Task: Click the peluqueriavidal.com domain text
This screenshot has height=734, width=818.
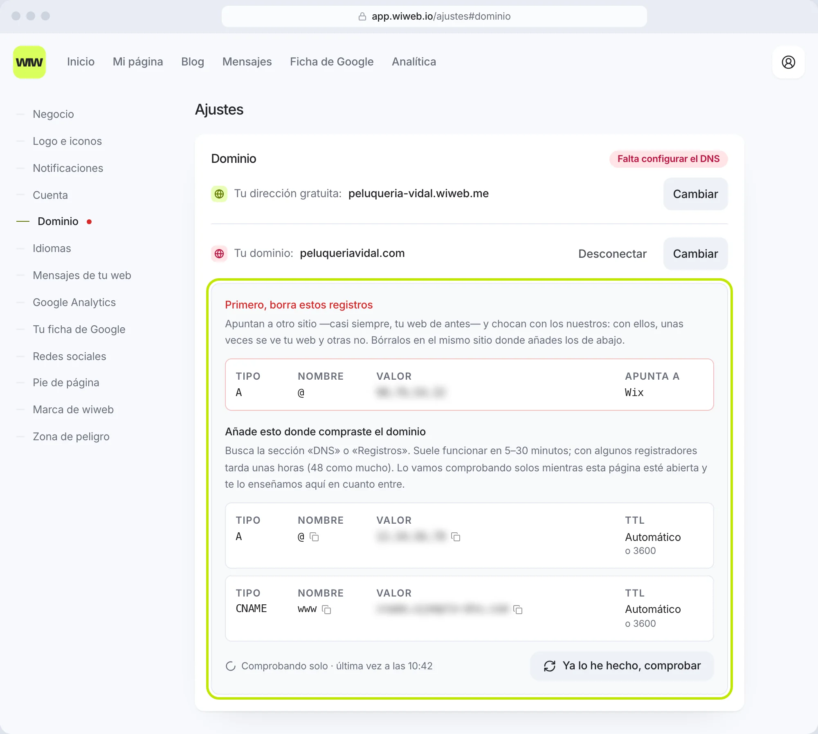Action: pos(352,253)
